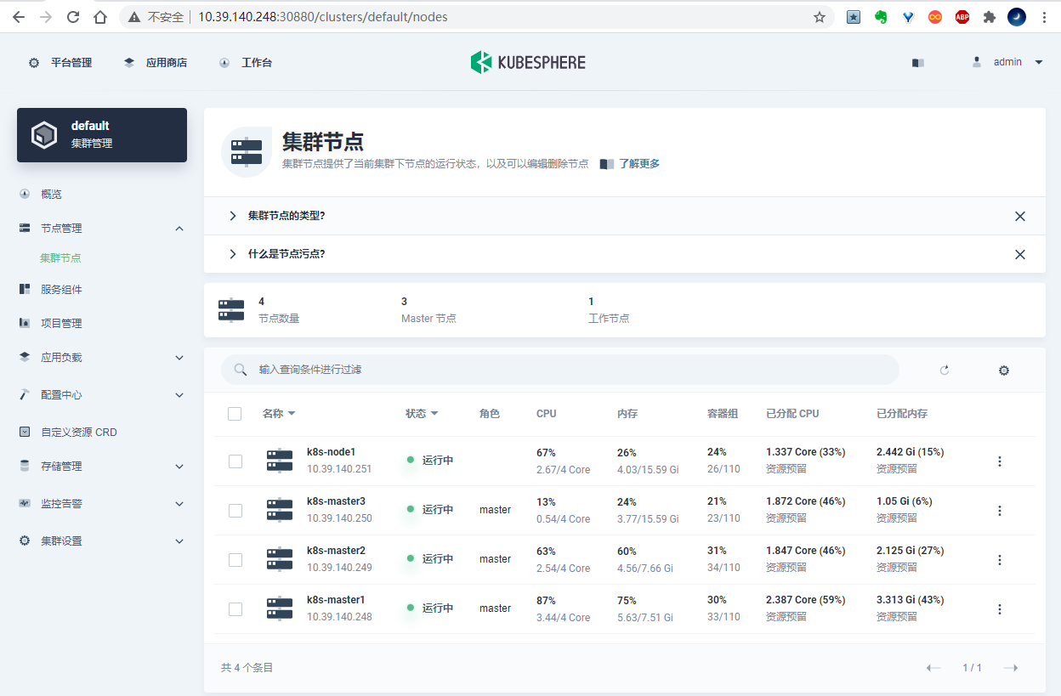Select the k8s-master1 row checkbox
The width and height of the screenshot is (1061, 696).
235,609
